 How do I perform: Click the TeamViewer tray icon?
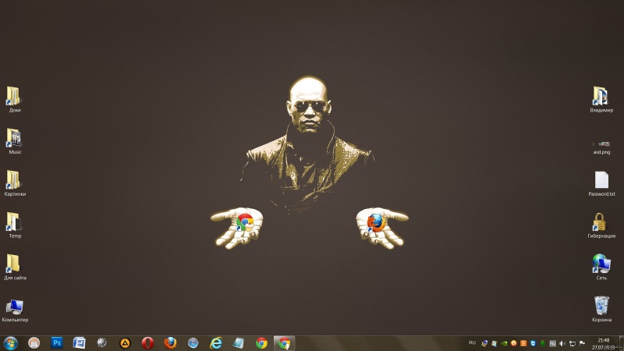click(x=534, y=343)
